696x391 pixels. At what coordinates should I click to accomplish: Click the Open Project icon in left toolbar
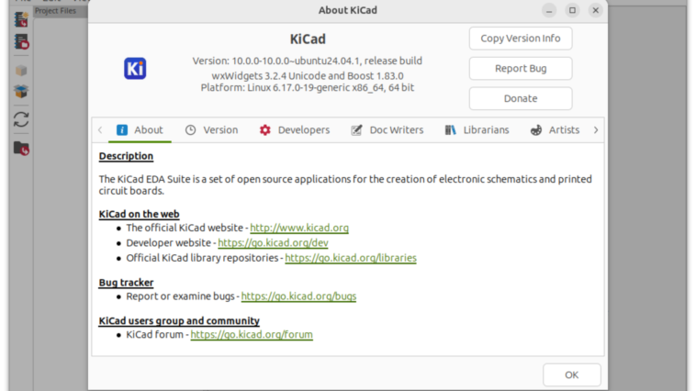tap(20, 41)
